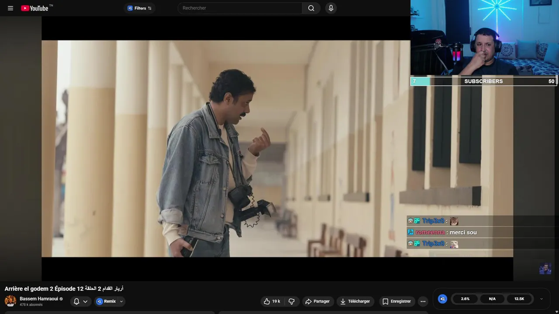This screenshot has height=314, width=559.
Task: Click the Remix button
Action: 106,301
